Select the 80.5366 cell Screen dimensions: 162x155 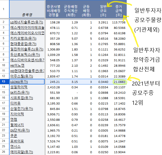coord(120,28)
